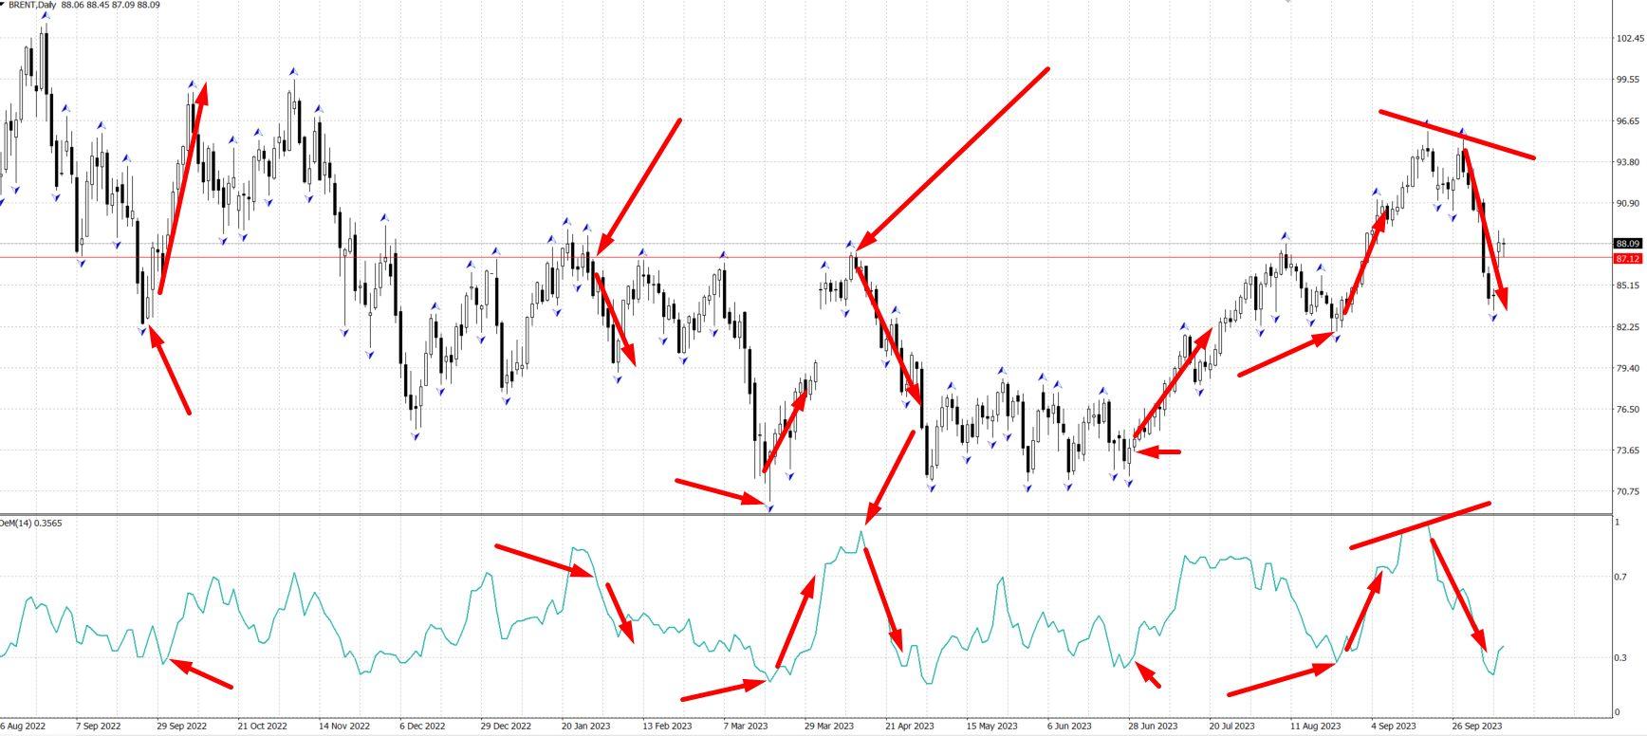This screenshot has width=1647, height=736.
Task: Select the short horizontal red arrow near 28 Jun 2023
Action: [x=1158, y=452]
